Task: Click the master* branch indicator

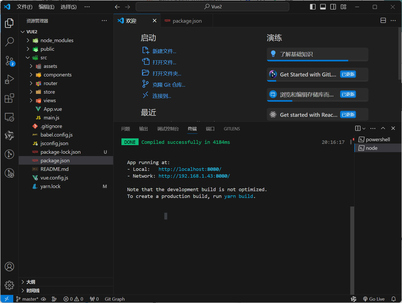Action: pyautogui.click(x=27, y=299)
